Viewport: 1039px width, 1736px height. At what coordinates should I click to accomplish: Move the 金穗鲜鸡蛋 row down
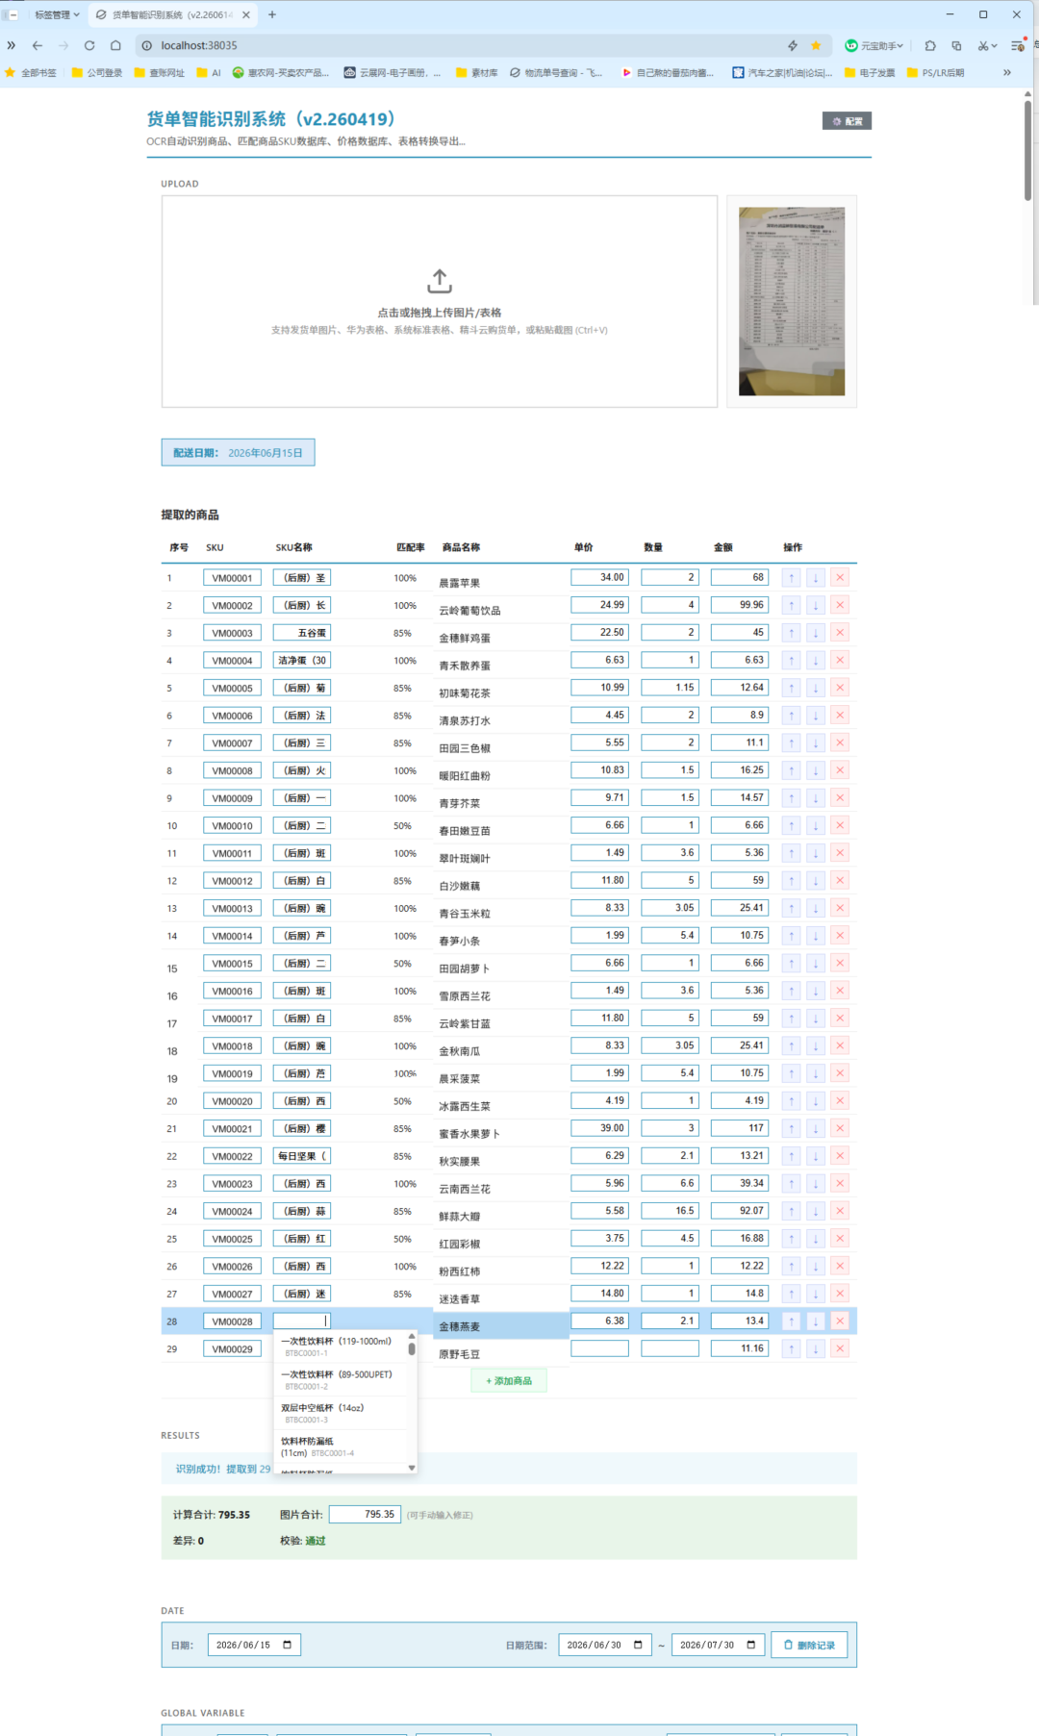816,633
